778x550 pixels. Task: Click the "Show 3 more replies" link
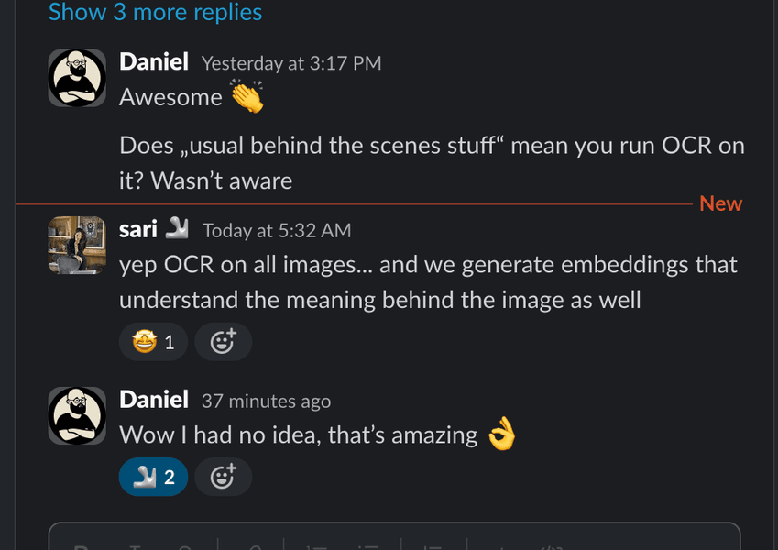(155, 13)
